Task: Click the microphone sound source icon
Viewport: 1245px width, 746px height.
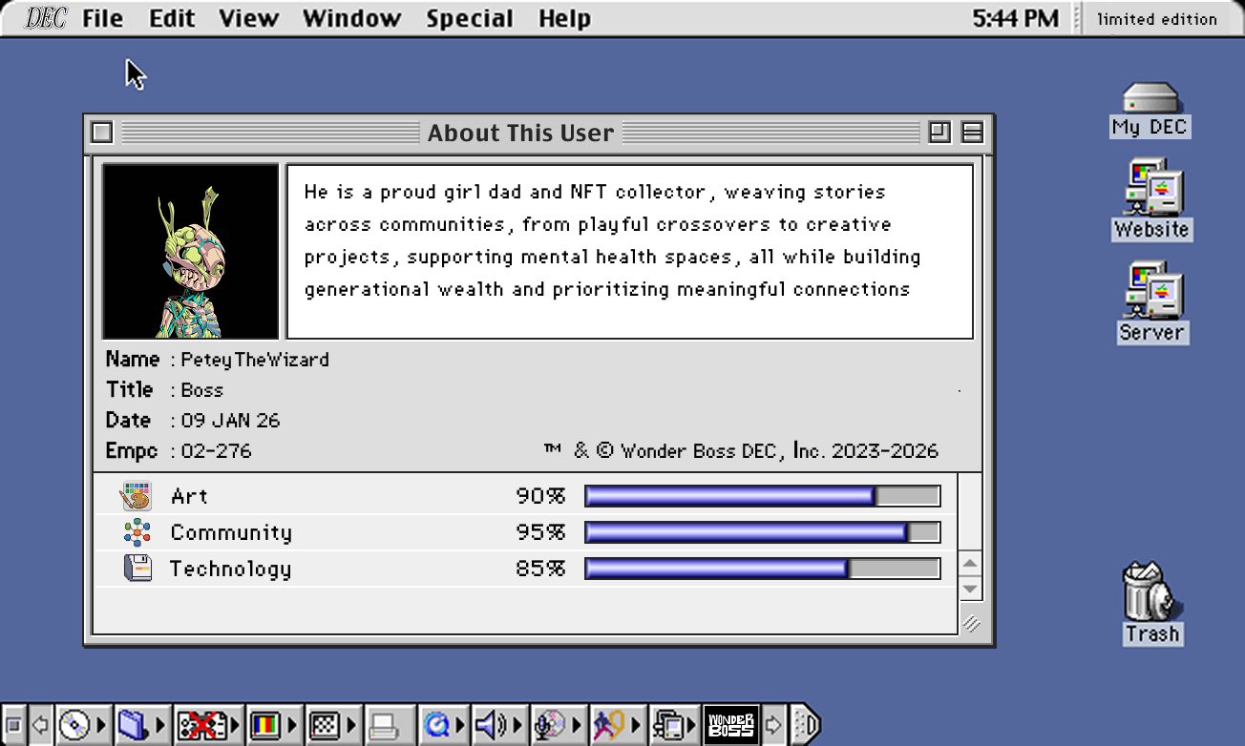Action: pos(550,725)
